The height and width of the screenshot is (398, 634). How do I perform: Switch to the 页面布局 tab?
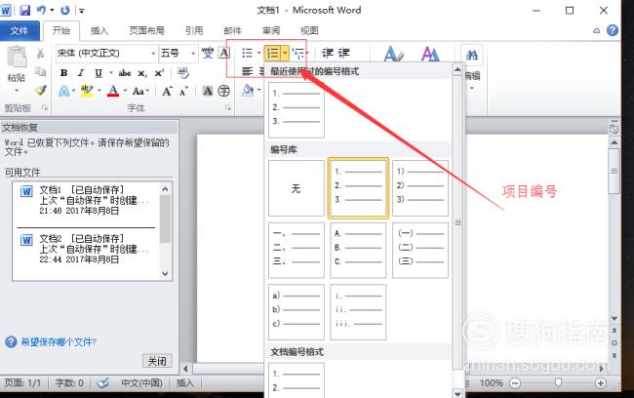(x=146, y=31)
